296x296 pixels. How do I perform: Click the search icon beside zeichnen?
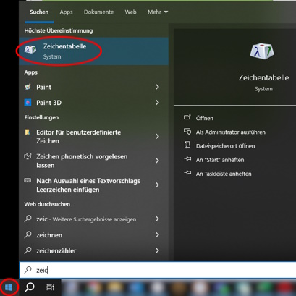28,234
